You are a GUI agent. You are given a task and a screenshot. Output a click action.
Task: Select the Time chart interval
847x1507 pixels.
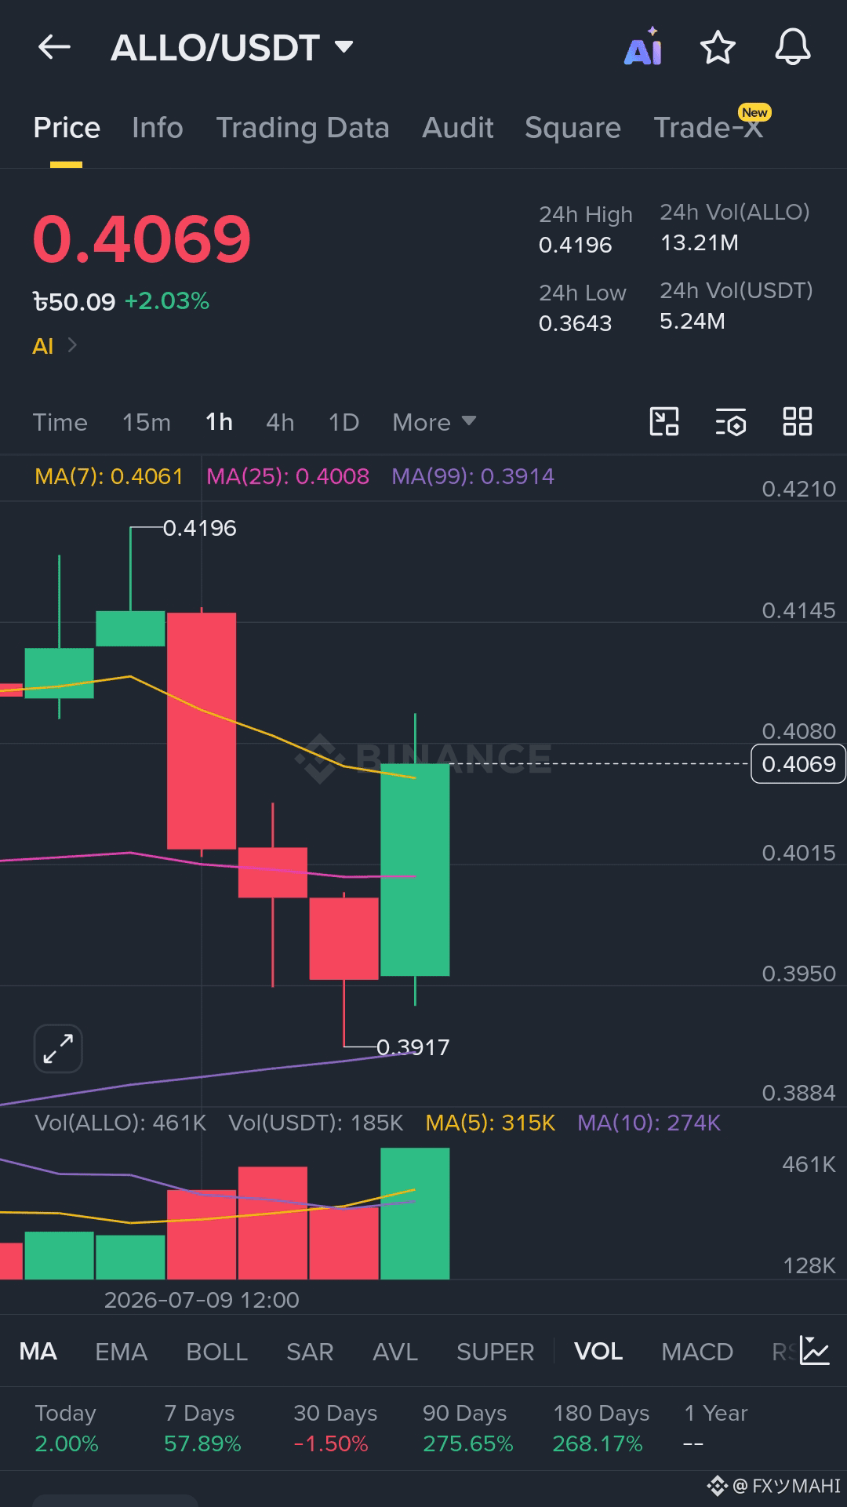[x=60, y=423]
